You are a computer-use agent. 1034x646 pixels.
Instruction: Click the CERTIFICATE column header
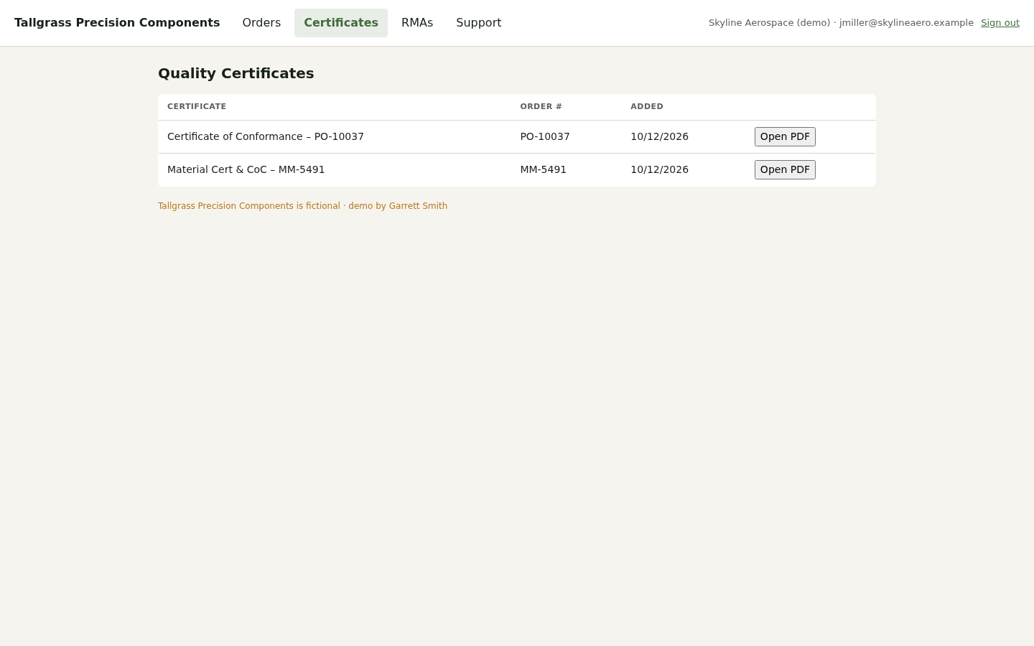pyautogui.click(x=197, y=106)
